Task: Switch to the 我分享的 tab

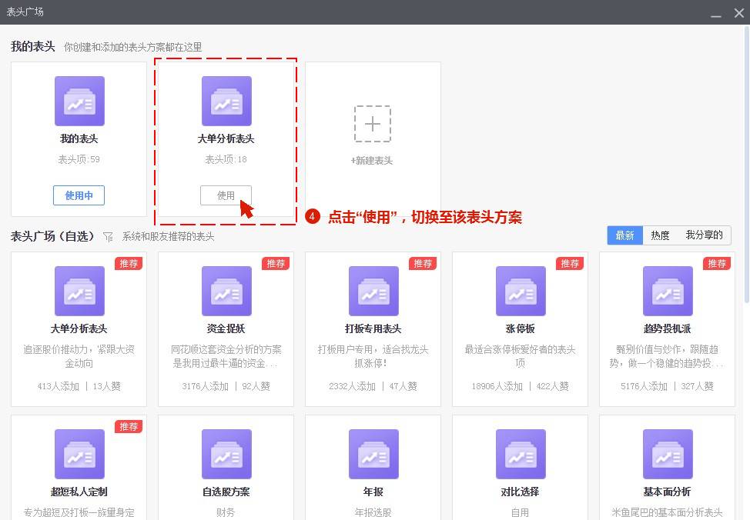Action: (x=704, y=235)
